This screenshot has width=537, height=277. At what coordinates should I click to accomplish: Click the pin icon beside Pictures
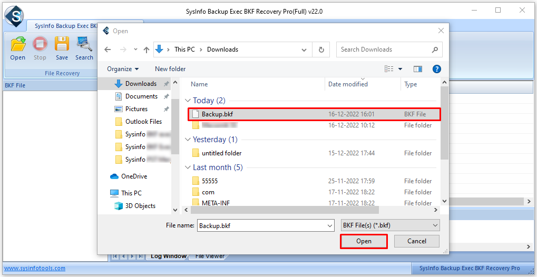point(166,109)
